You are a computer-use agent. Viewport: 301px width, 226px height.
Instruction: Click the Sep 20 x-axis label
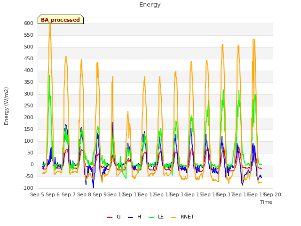(273, 194)
